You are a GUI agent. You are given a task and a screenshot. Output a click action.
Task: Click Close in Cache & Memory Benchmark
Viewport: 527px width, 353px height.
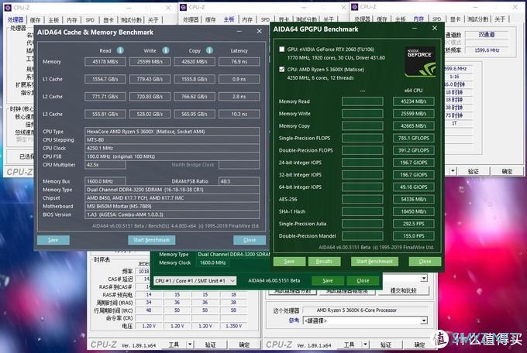[x=250, y=240]
